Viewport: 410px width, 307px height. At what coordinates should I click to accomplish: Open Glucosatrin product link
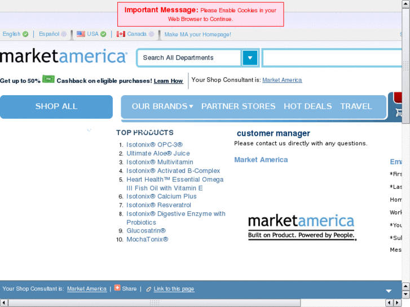[x=146, y=231]
